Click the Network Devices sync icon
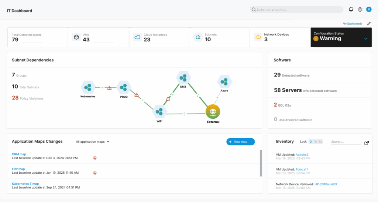Viewport: 378px width, 208px height. coord(258,37)
